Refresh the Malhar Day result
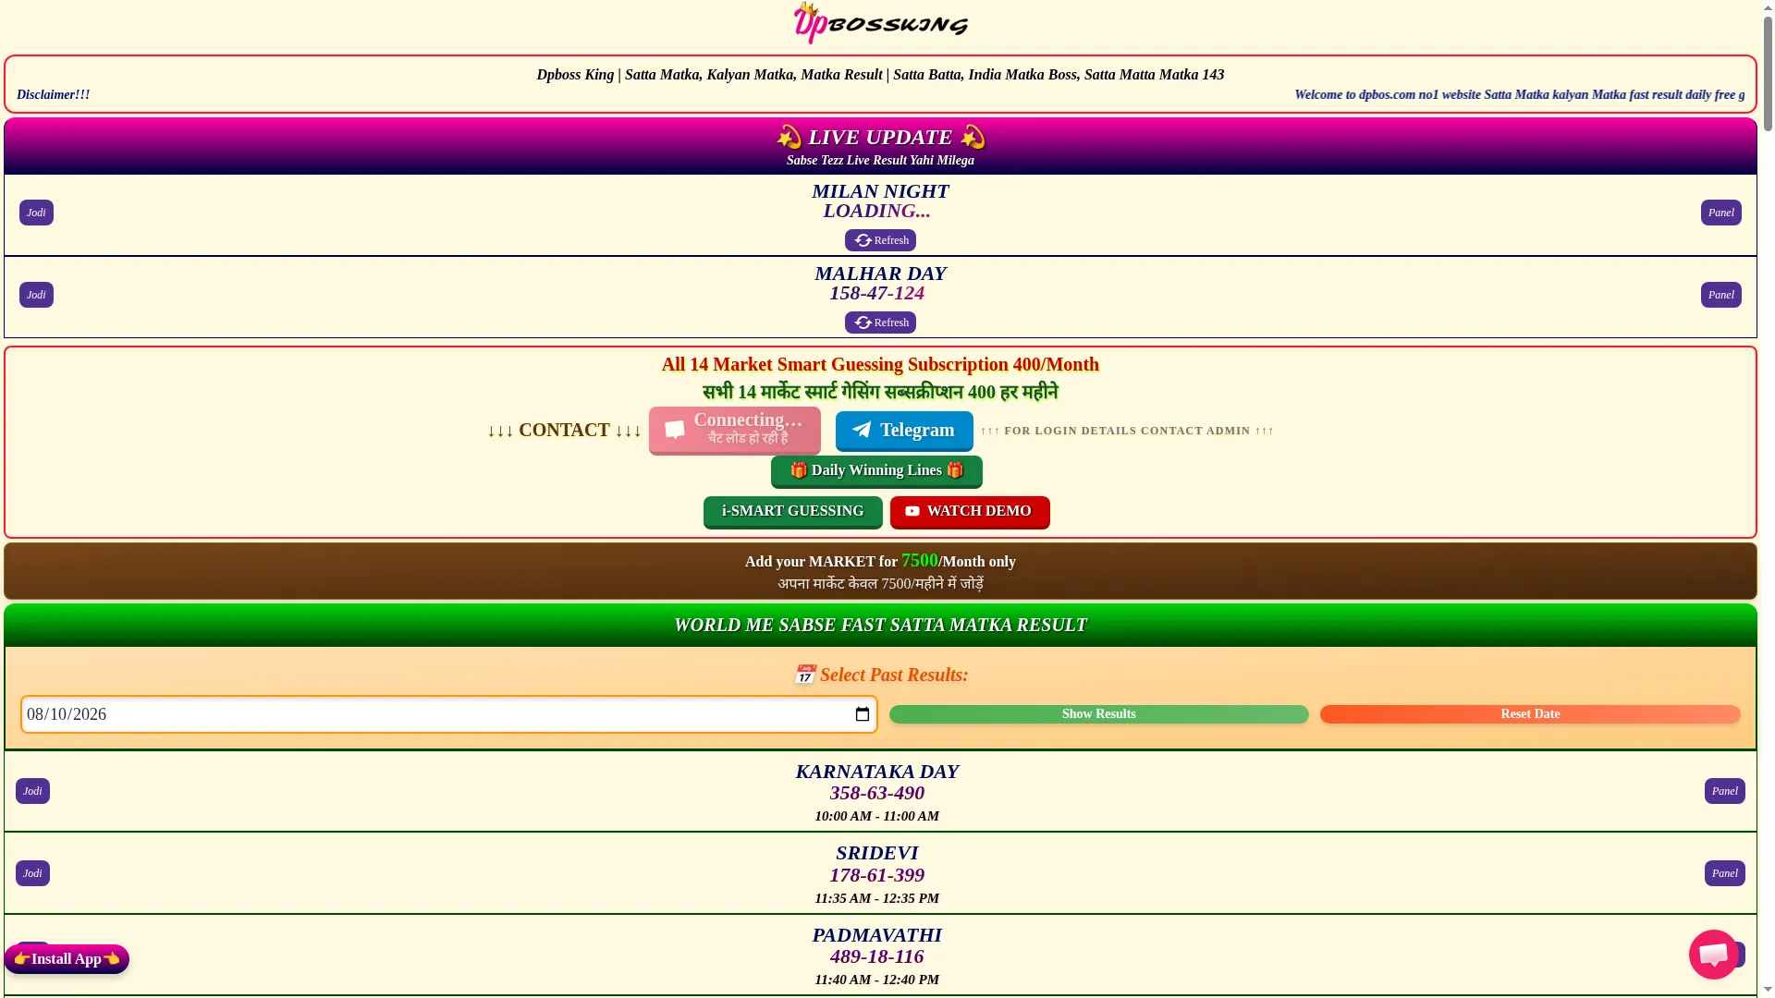Viewport: 1775px width, 998px height. [x=880, y=323]
